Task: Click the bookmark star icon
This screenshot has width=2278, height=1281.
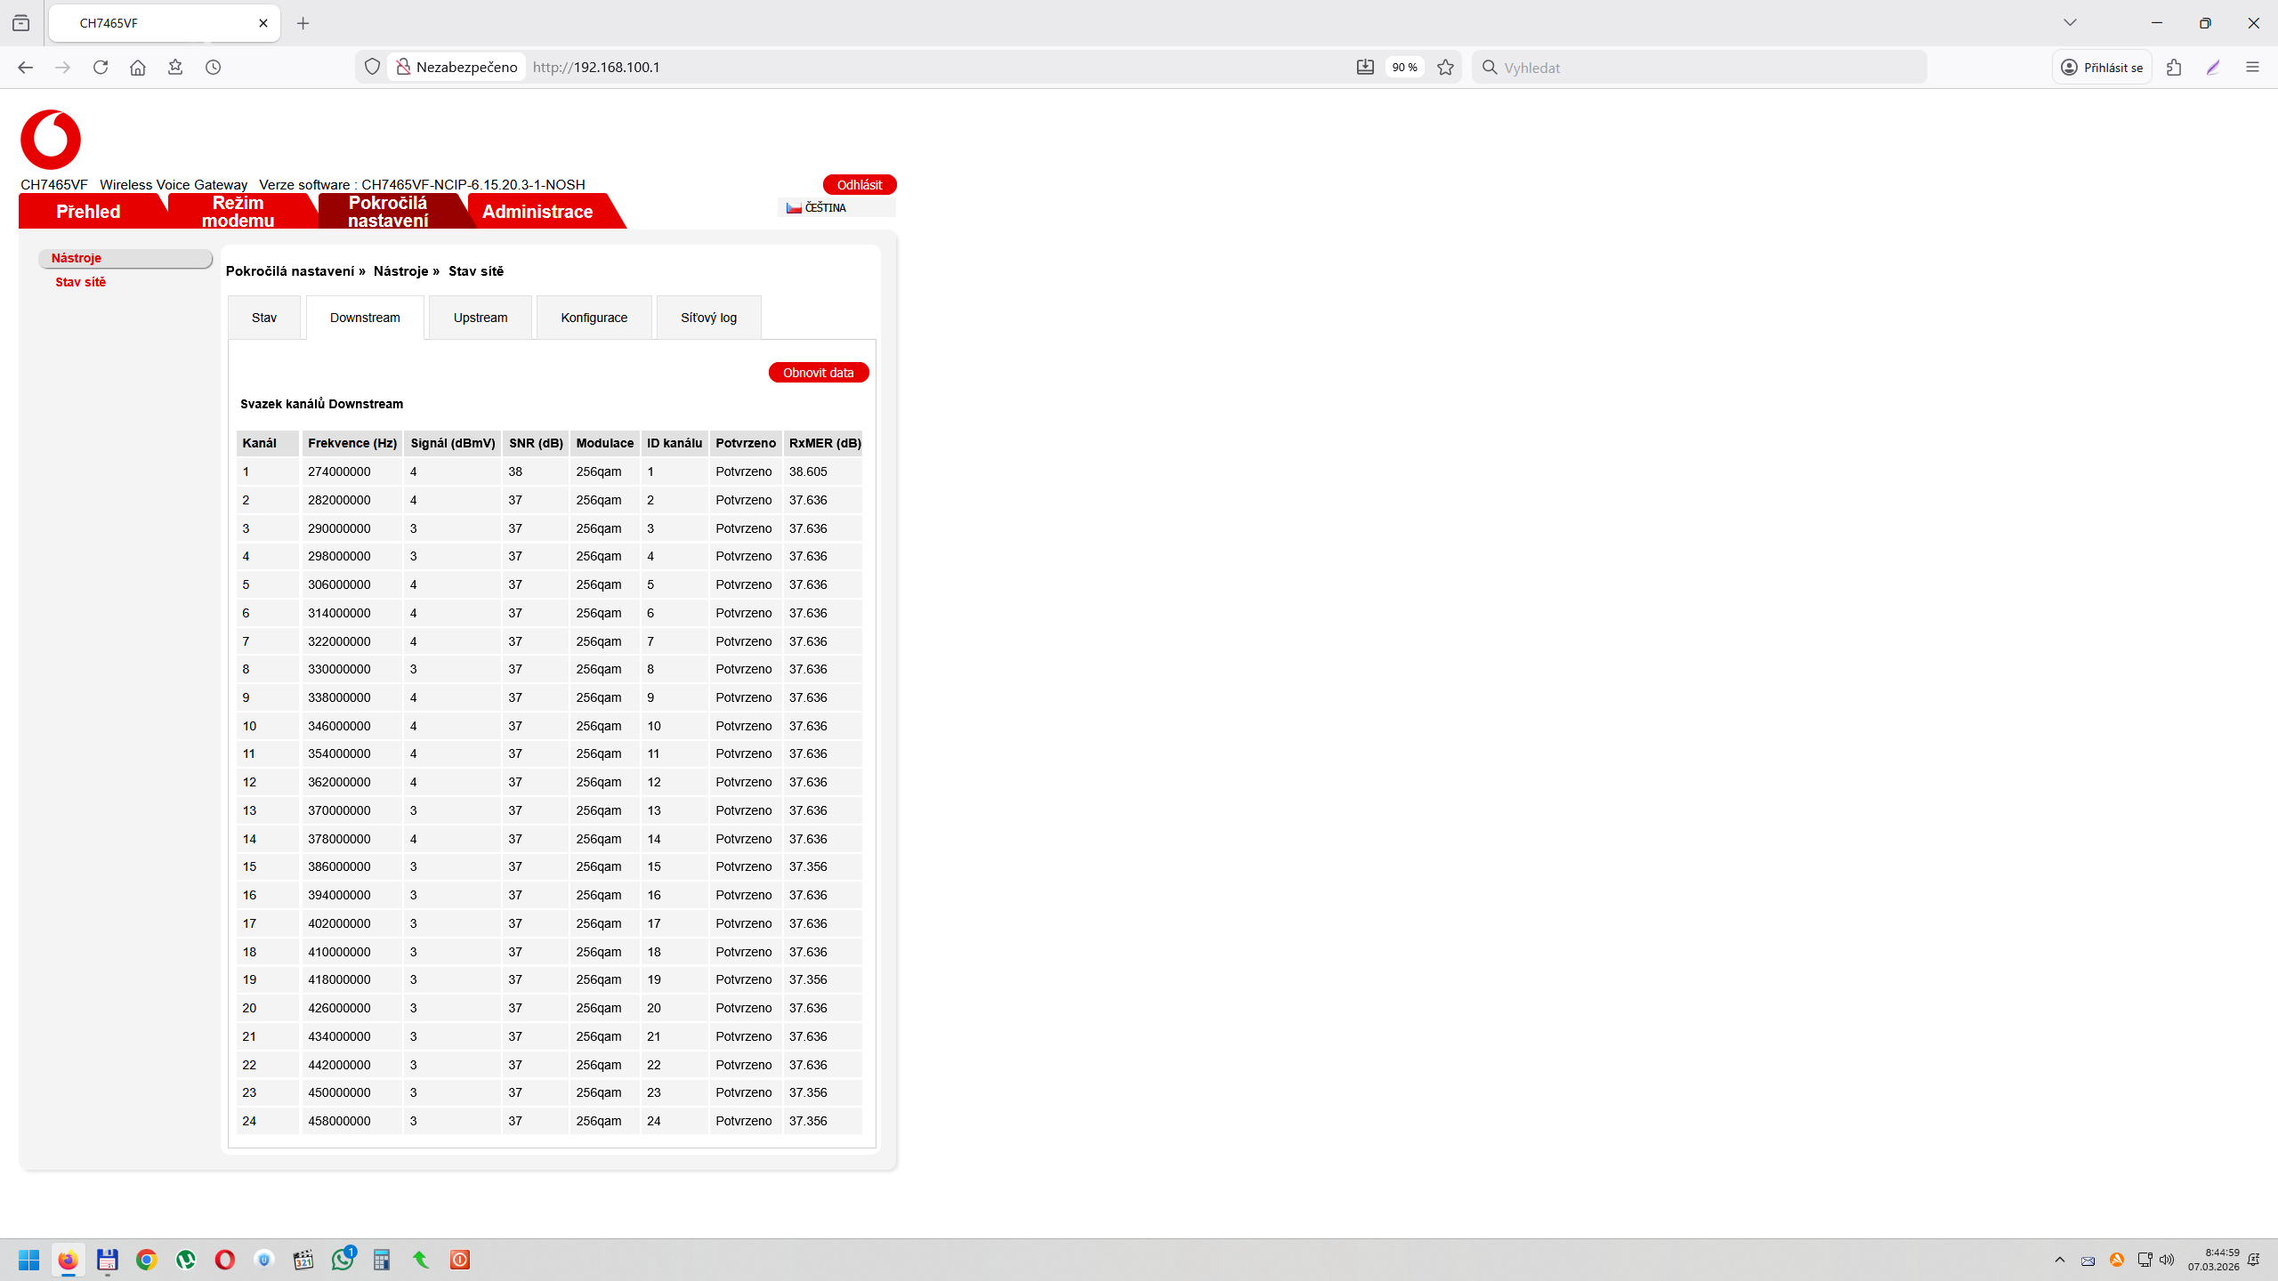Action: [1445, 67]
